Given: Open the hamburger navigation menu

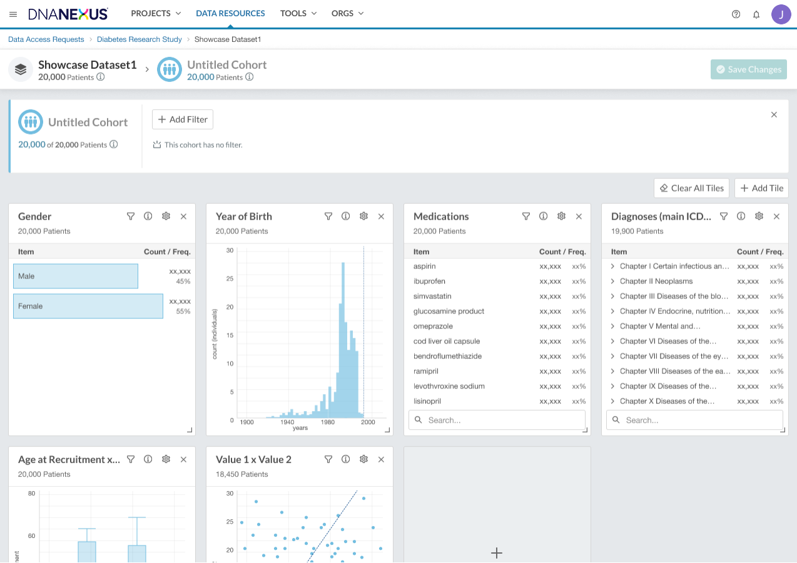Looking at the screenshot, I should coord(13,14).
